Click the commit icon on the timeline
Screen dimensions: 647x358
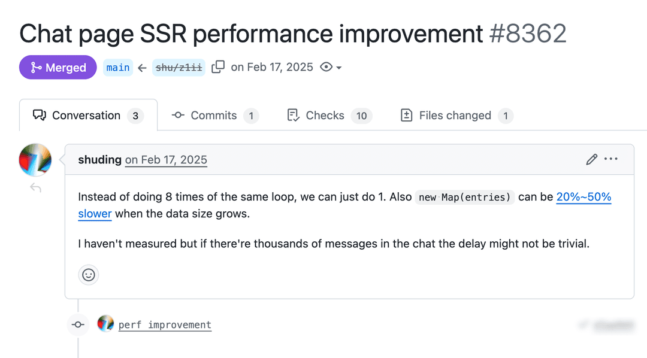coord(78,324)
